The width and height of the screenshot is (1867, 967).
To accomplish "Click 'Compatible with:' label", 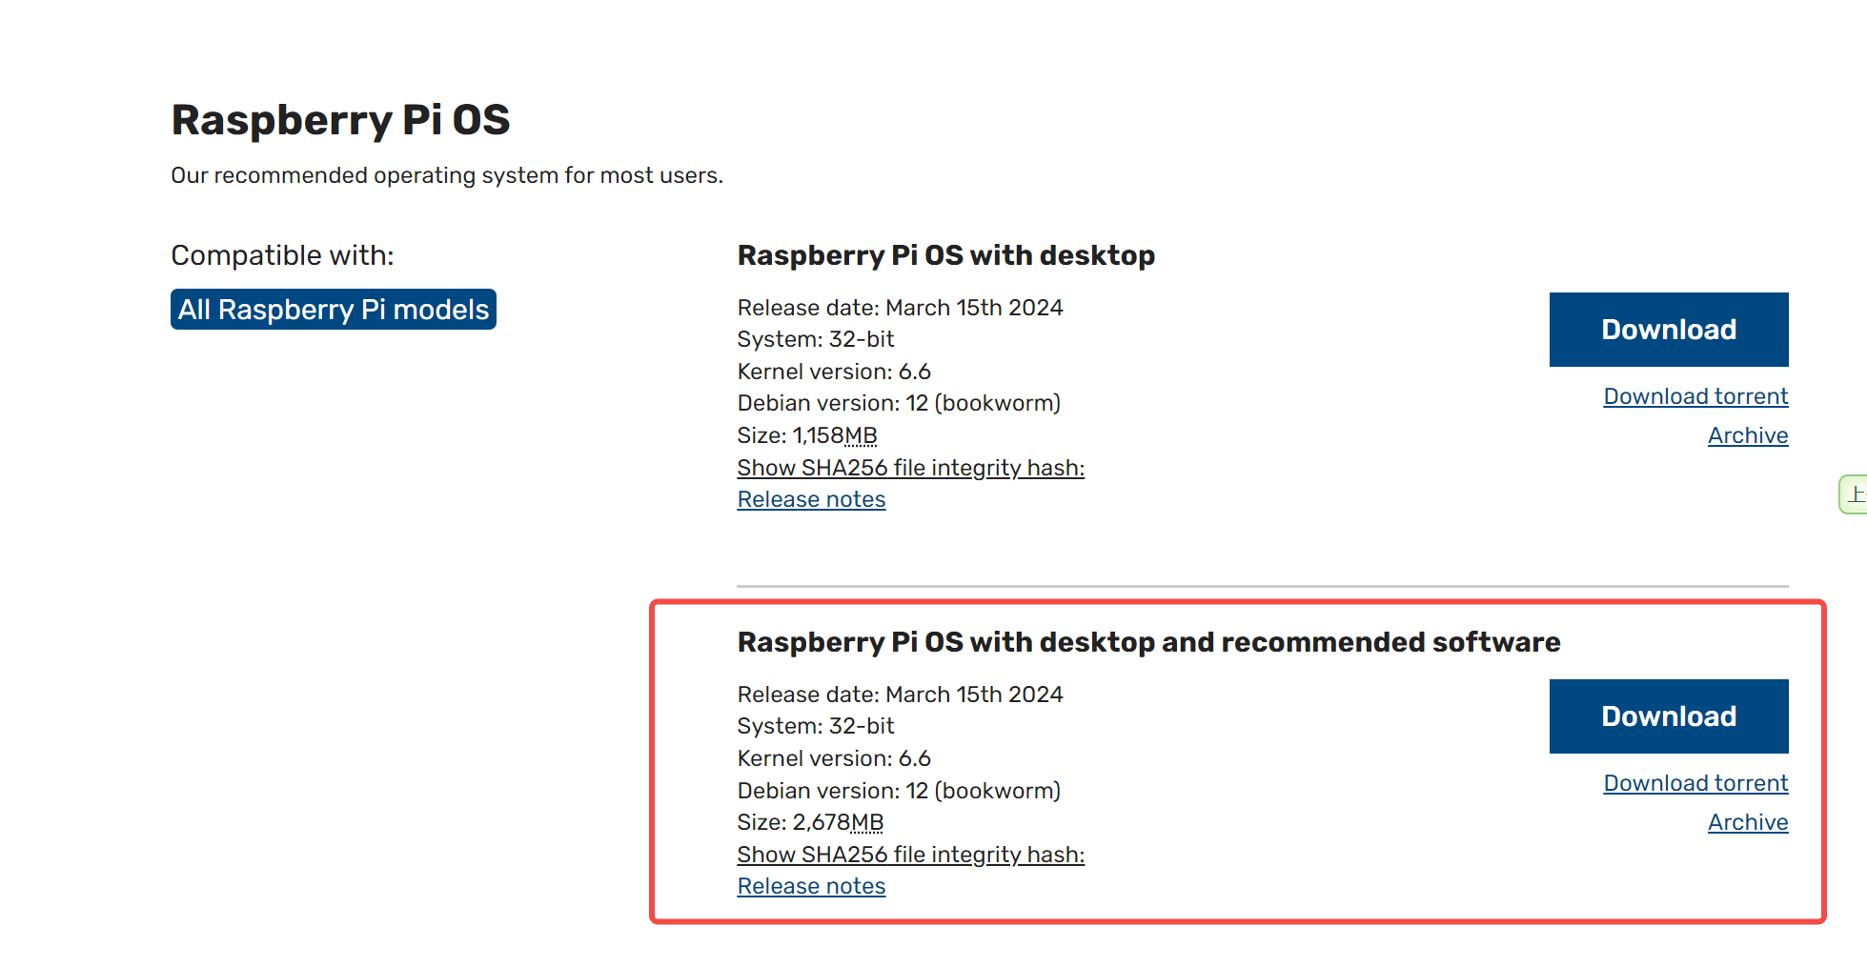I will (282, 255).
